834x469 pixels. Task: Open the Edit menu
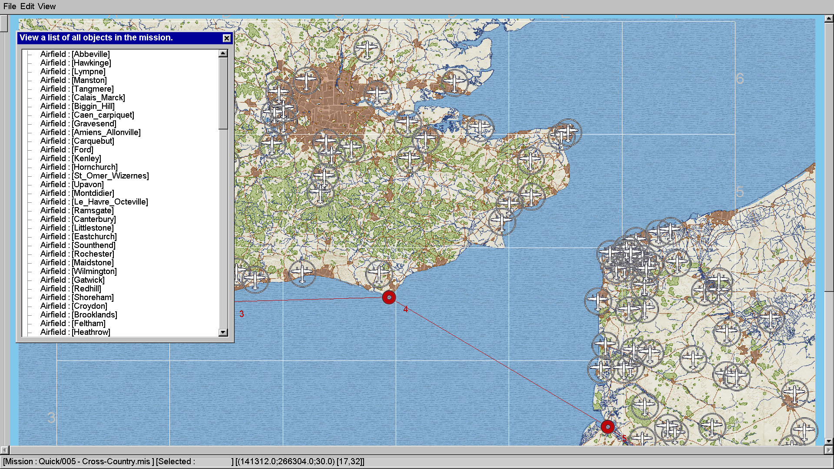[27, 6]
